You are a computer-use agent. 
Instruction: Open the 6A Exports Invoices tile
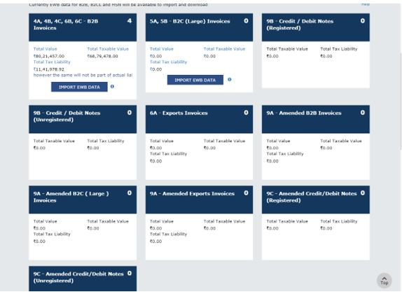tap(199, 119)
